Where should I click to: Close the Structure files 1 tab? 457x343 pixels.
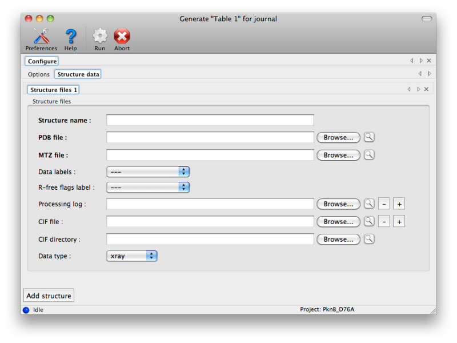(426, 89)
